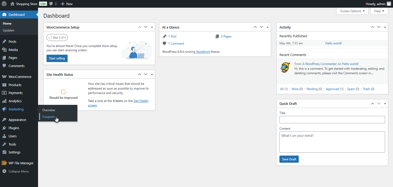This screenshot has height=187, width=393.
Task: Click the Tools wrench icon
Action: click(x=4, y=144)
